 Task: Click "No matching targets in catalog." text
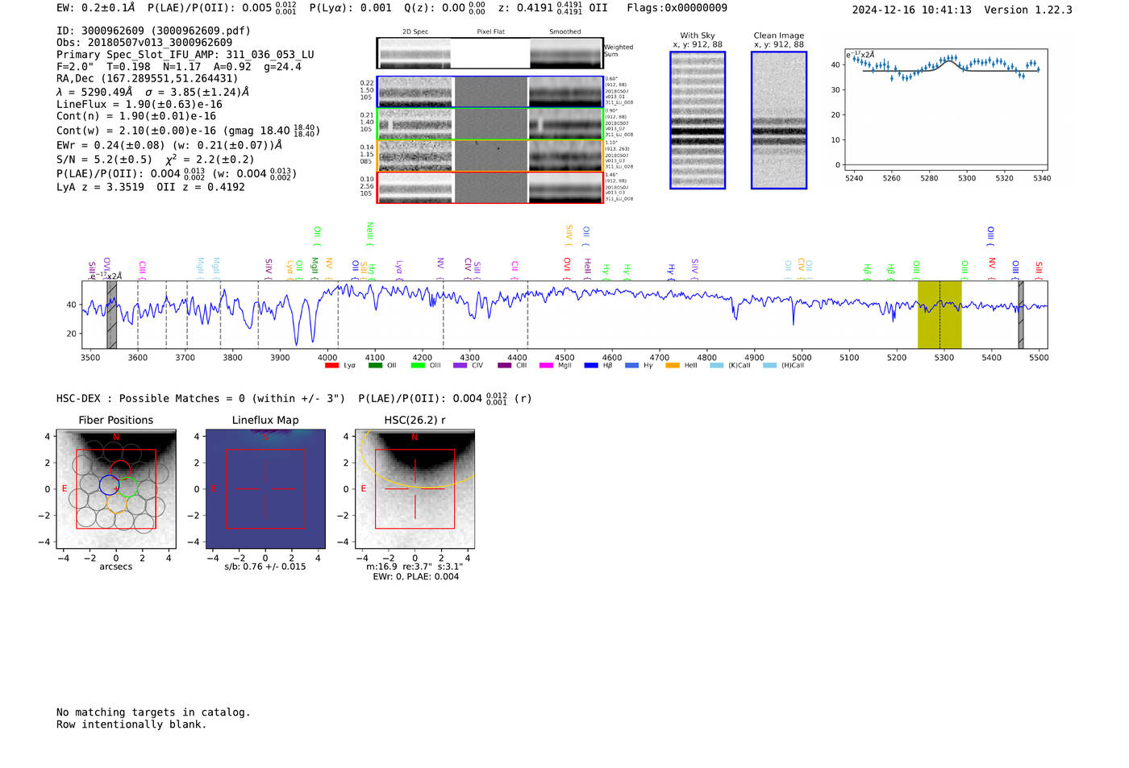pyautogui.click(x=153, y=712)
